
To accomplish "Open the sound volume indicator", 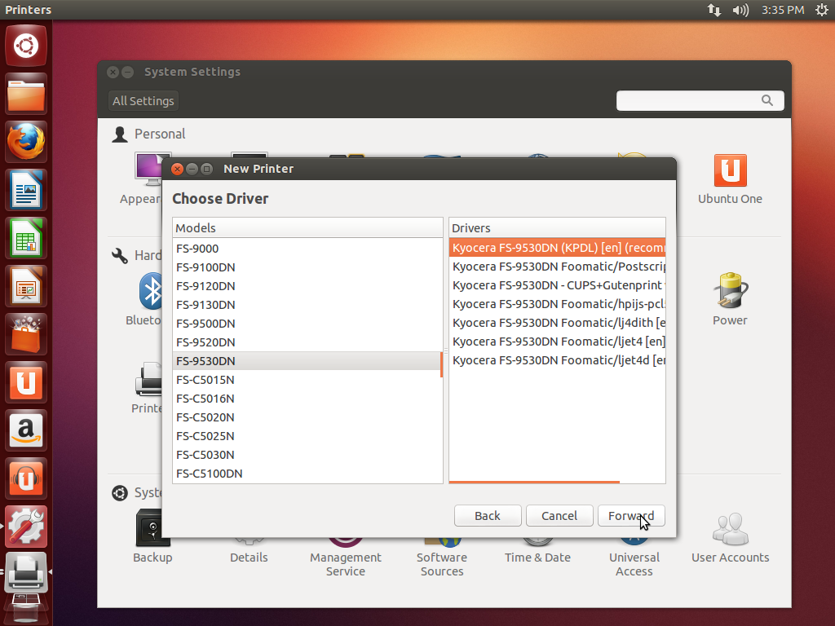I will pyautogui.click(x=740, y=10).
